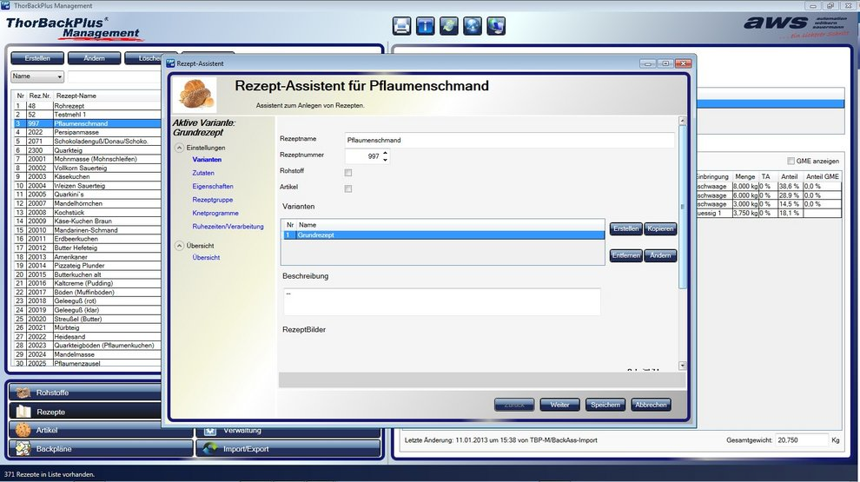This screenshot has width=860, height=482.
Task: Select the Quarkteig recipe row
Action: pyautogui.click(x=87, y=150)
